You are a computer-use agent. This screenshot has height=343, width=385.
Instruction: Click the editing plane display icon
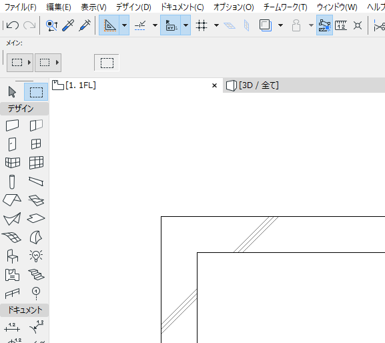click(x=230, y=25)
